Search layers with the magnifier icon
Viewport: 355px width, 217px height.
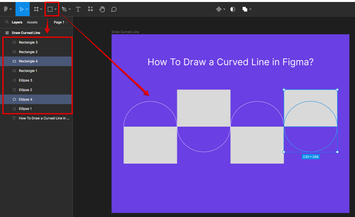pos(7,22)
